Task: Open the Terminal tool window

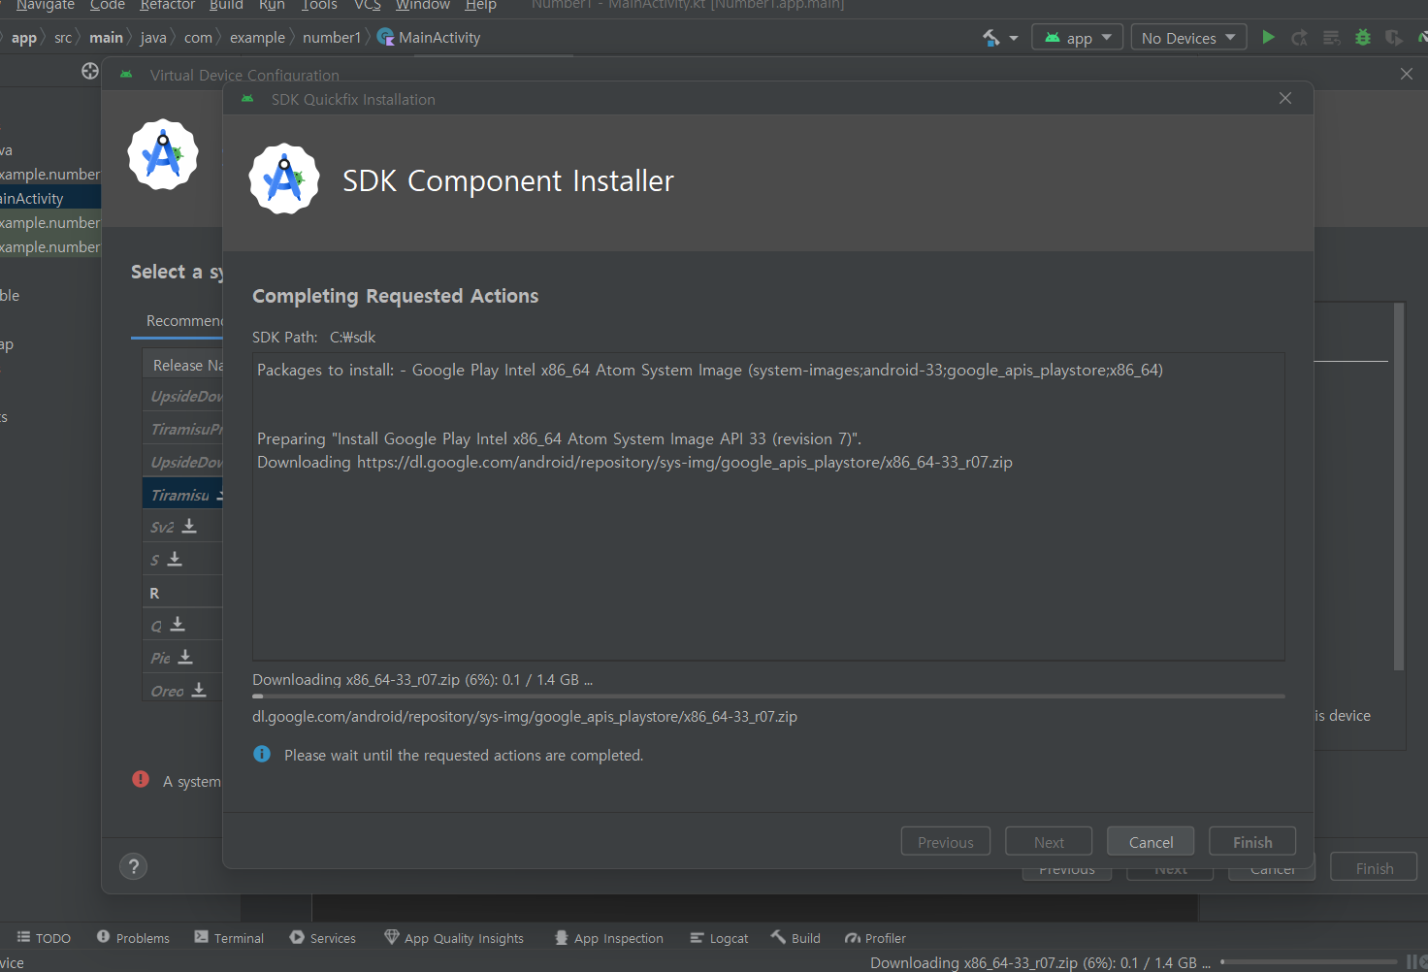Action: [229, 938]
